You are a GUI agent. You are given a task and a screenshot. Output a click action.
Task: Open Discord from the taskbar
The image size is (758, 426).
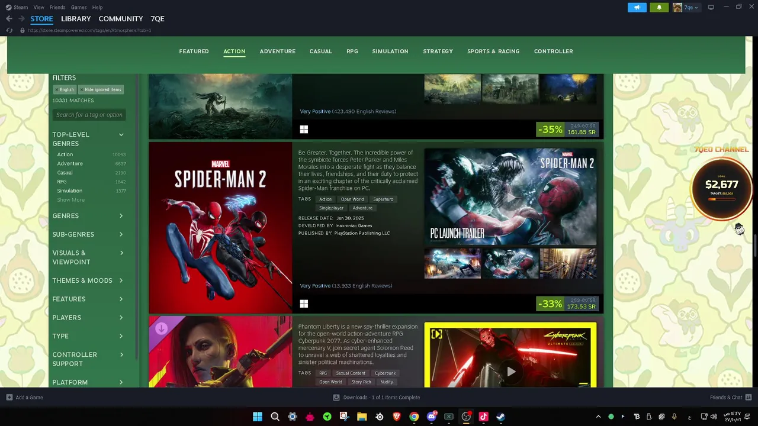[431, 417]
